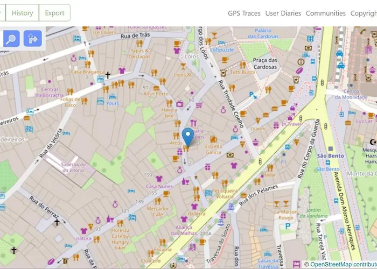Click the Rua Trindade Coelho street label
377x269 pixels.
[x=231, y=104]
